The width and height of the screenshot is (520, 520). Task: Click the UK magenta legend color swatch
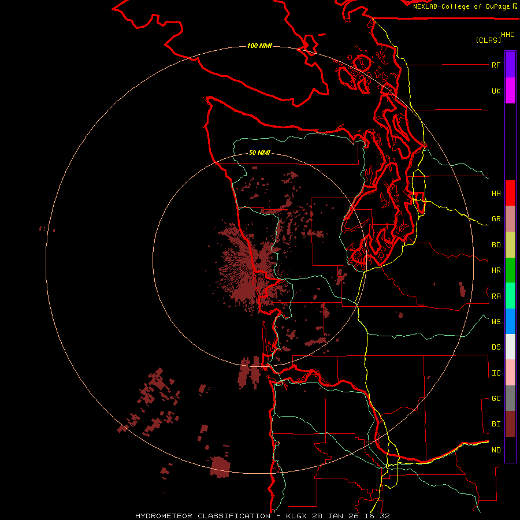[510, 91]
